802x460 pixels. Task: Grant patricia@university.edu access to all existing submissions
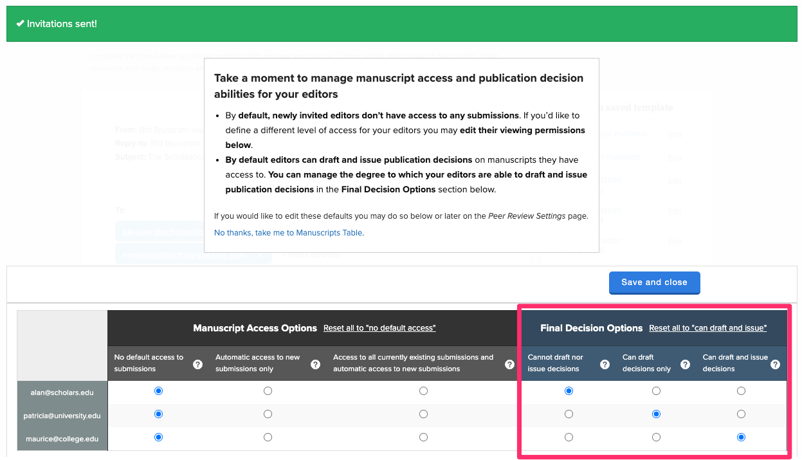pos(423,414)
